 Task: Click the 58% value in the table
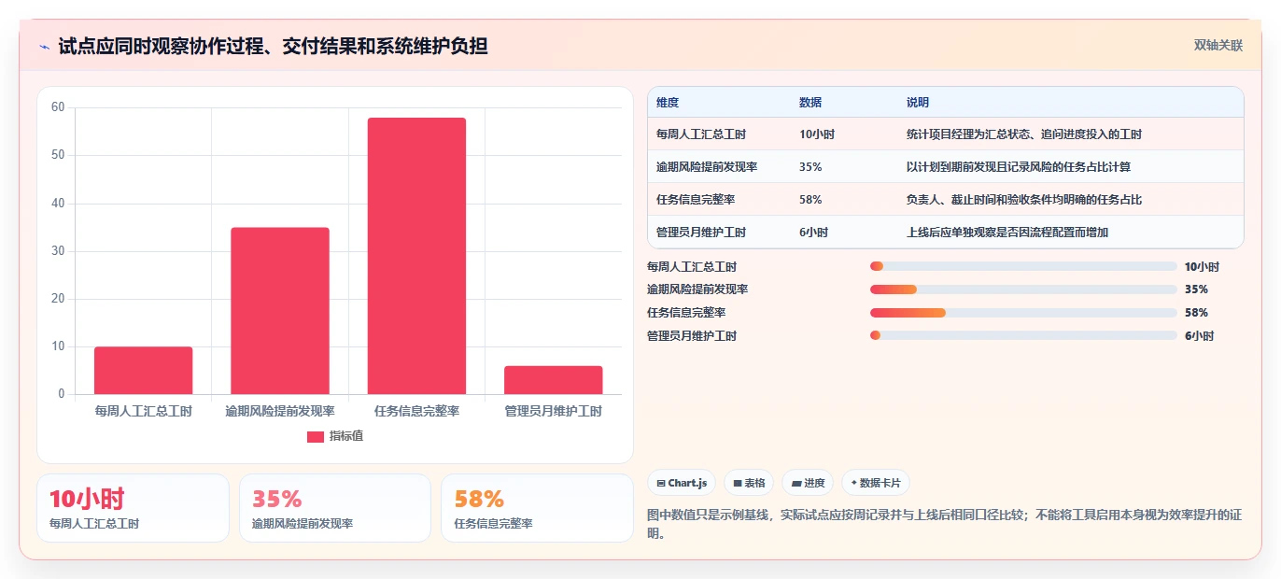click(x=810, y=200)
